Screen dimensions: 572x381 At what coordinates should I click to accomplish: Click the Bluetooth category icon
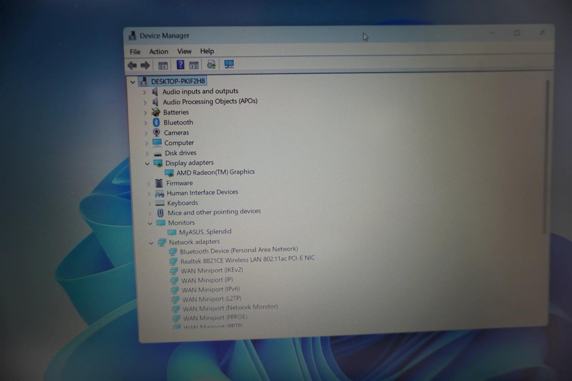click(156, 122)
